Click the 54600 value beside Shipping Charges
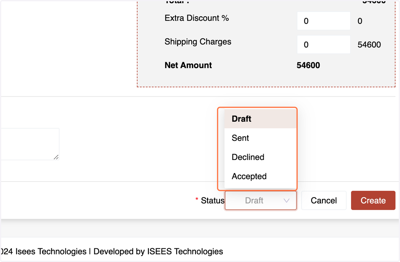The image size is (400, 262). point(369,45)
